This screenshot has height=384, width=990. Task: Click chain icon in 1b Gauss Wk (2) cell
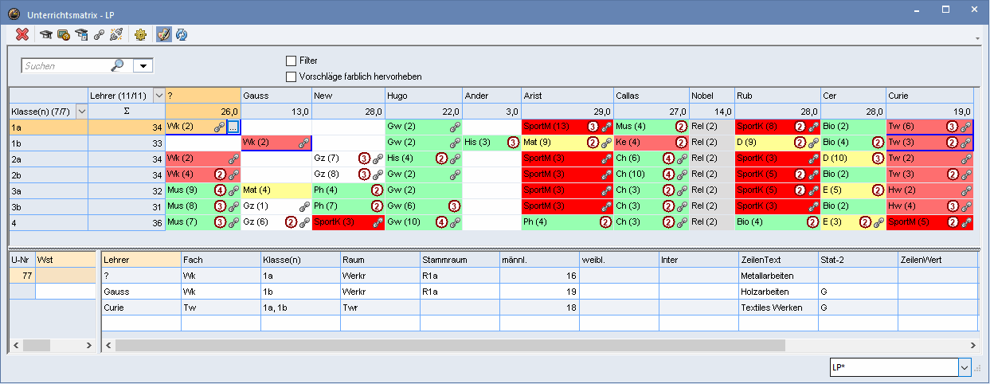(x=303, y=143)
